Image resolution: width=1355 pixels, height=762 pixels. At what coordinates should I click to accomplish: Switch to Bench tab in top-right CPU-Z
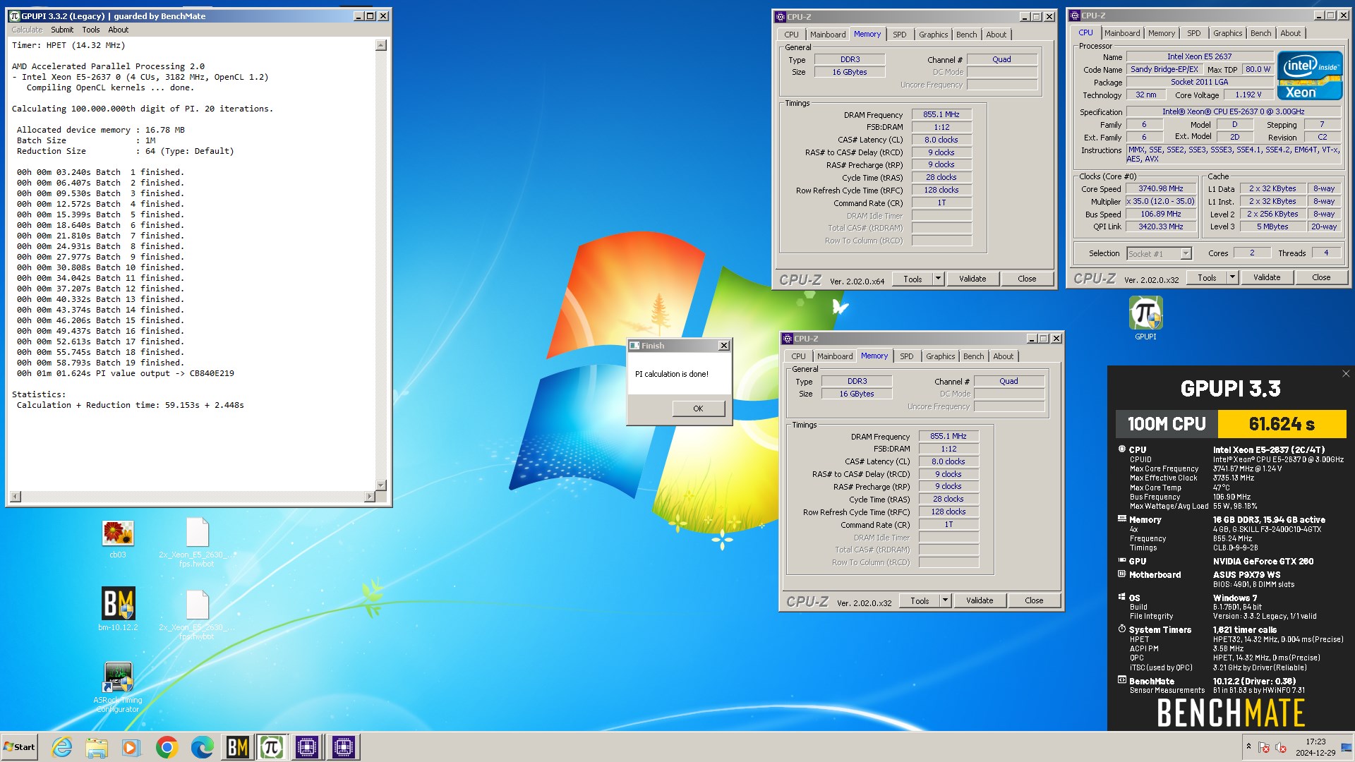tap(1261, 33)
